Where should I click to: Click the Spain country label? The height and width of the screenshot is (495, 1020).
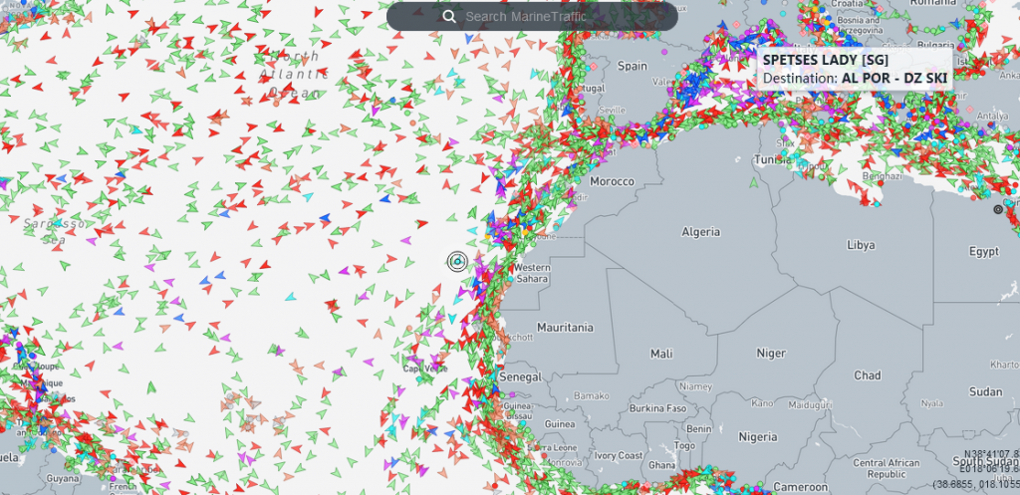click(633, 66)
